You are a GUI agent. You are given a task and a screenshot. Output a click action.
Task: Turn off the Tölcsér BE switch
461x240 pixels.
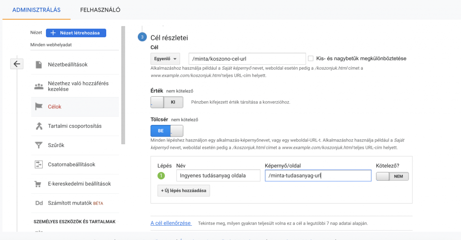(x=167, y=131)
